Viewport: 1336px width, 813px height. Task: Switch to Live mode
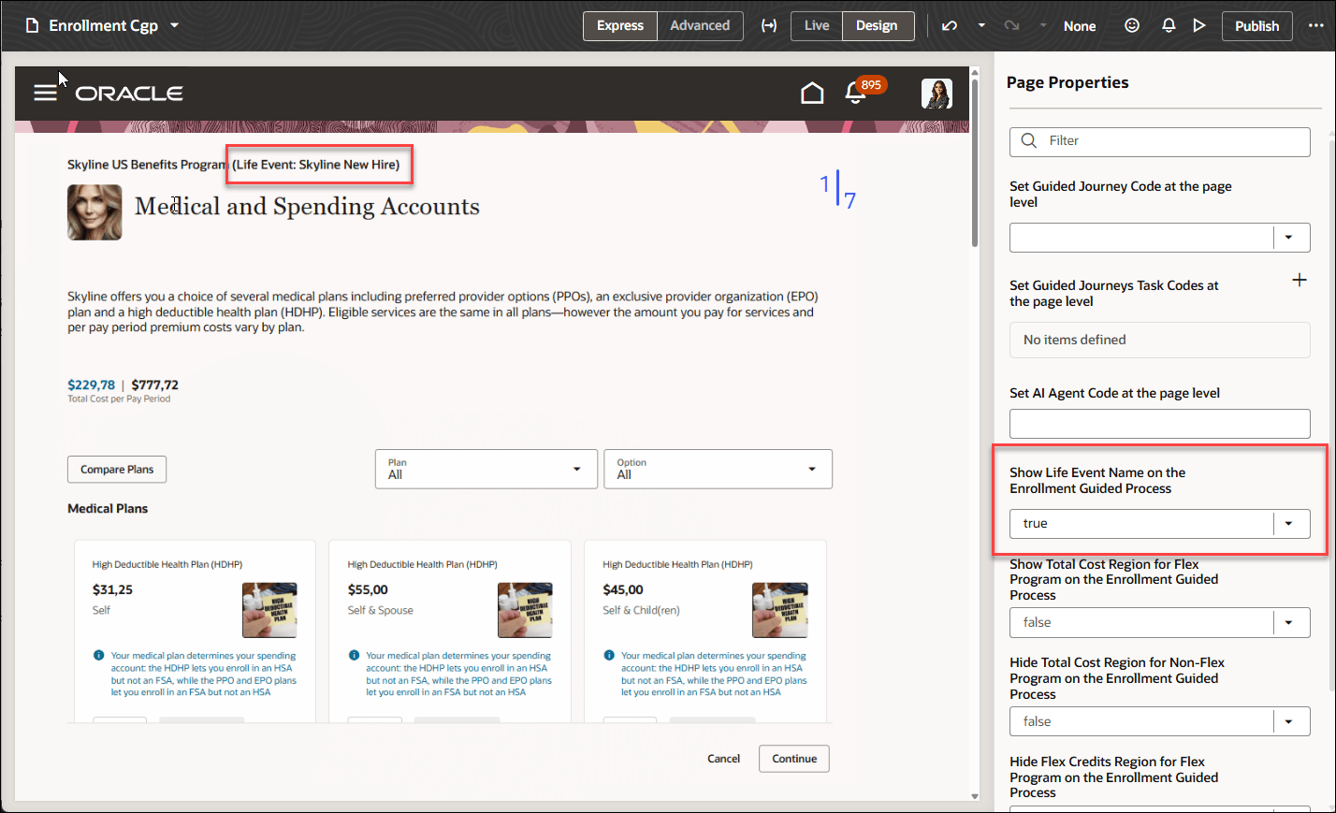pos(816,25)
